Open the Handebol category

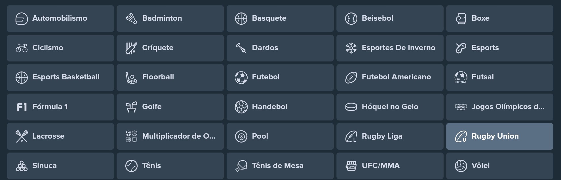[280, 107]
